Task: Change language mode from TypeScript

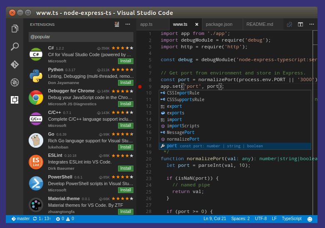Action: point(291,219)
